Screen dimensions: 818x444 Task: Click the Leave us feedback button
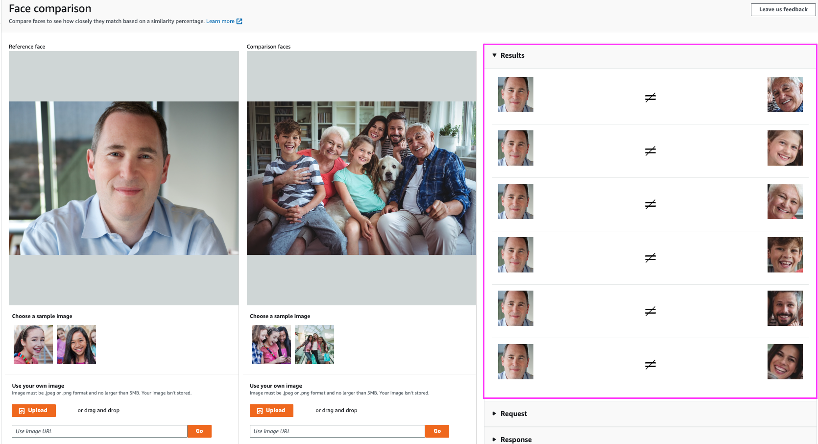point(783,9)
